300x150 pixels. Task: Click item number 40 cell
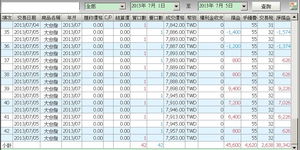tap(7, 103)
